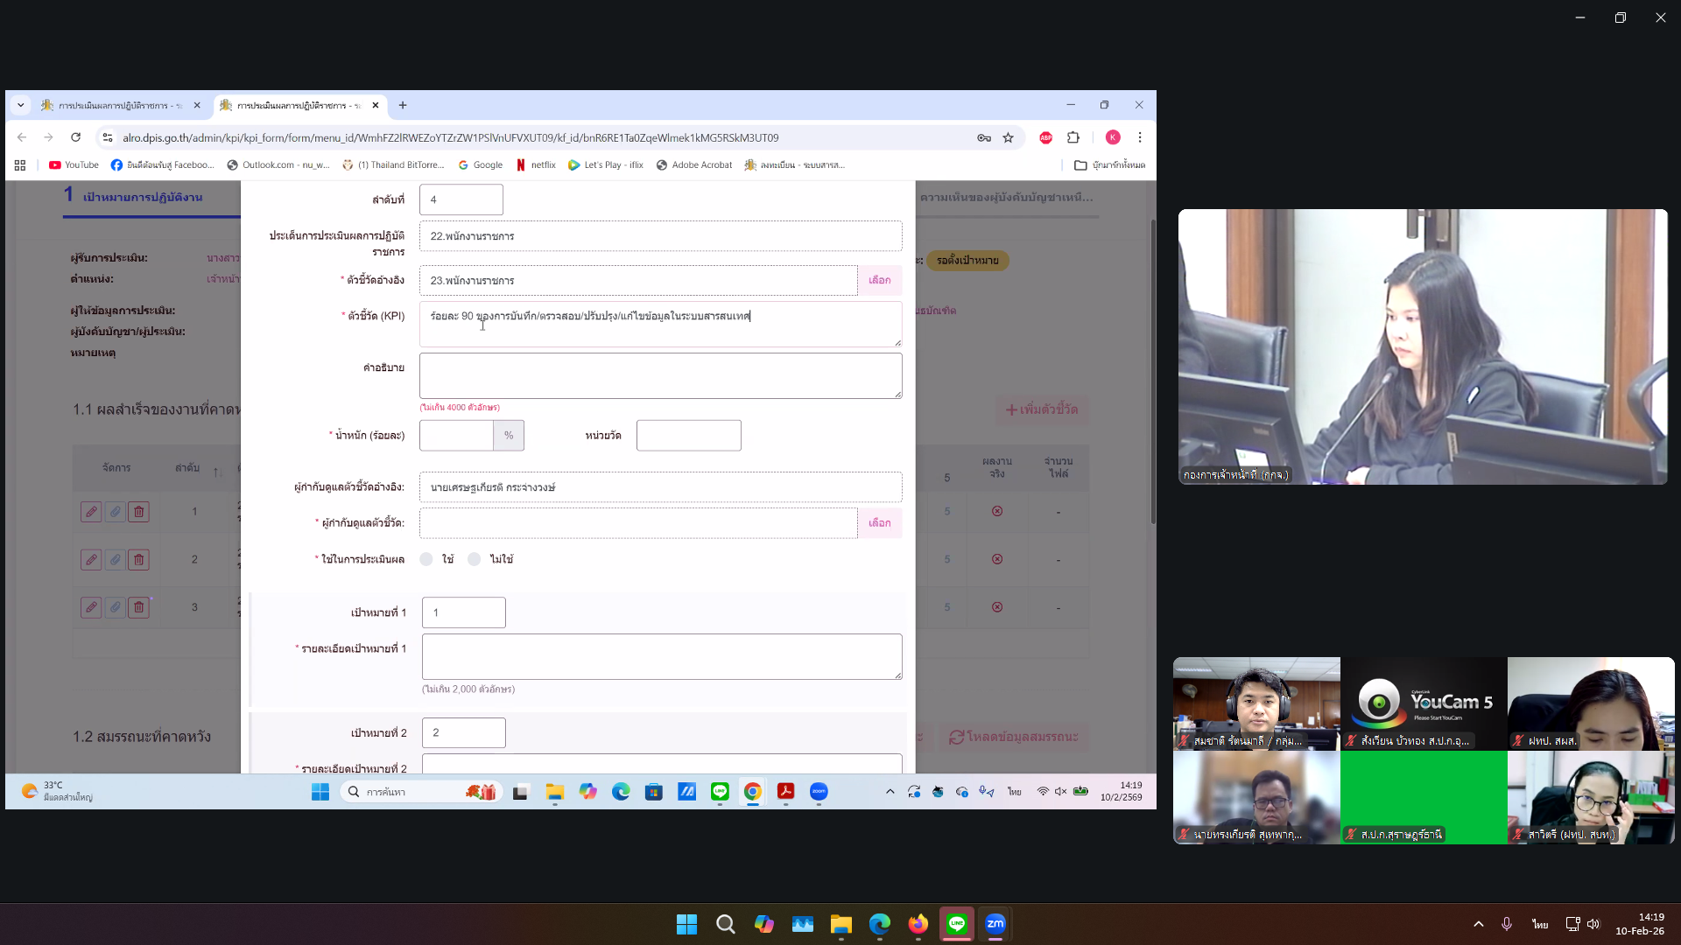
Task: Select the ไม่ใช่ radio option
Action: point(475,559)
